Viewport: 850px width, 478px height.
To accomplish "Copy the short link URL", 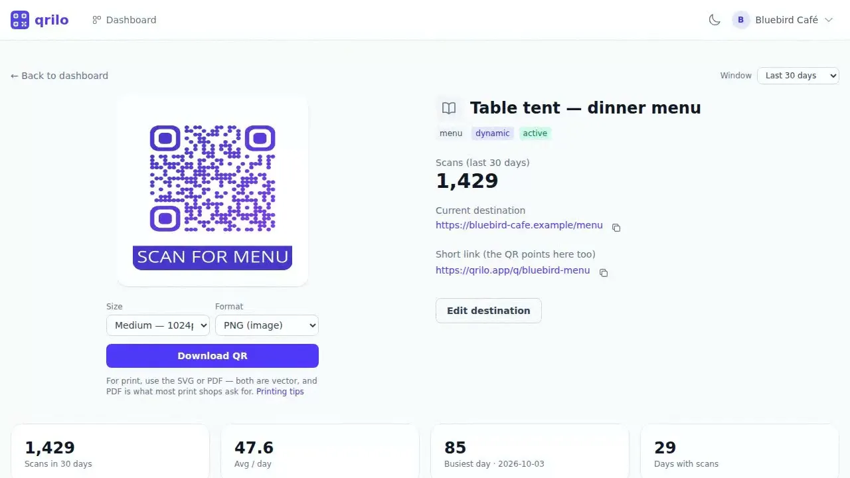I will (x=604, y=273).
